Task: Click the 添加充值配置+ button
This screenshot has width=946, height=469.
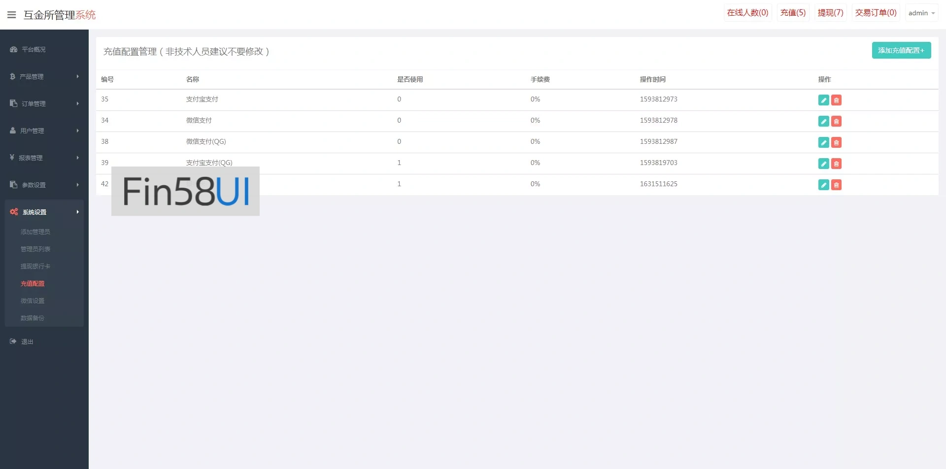Action: pyautogui.click(x=901, y=50)
